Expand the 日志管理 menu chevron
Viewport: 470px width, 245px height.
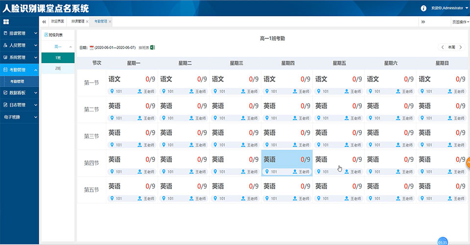click(x=36, y=105)
